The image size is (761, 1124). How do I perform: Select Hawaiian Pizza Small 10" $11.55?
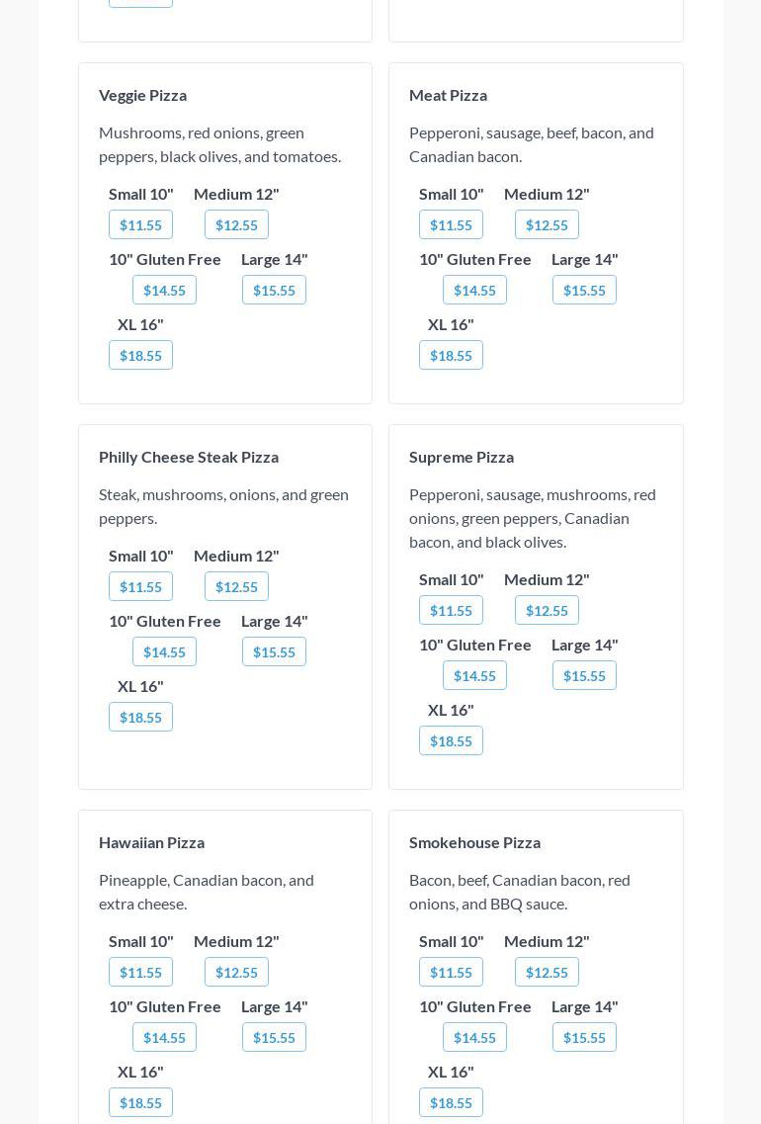[140, 972]
